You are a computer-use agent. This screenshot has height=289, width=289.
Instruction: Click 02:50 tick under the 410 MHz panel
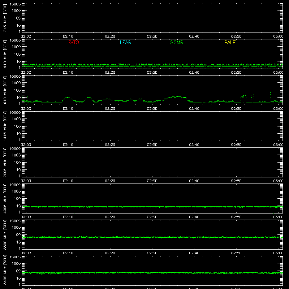[236, 73]
